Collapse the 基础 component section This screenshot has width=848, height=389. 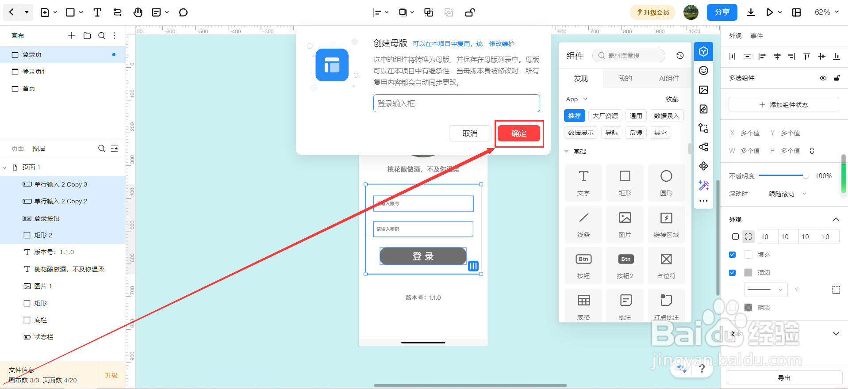tap(567, 152)
